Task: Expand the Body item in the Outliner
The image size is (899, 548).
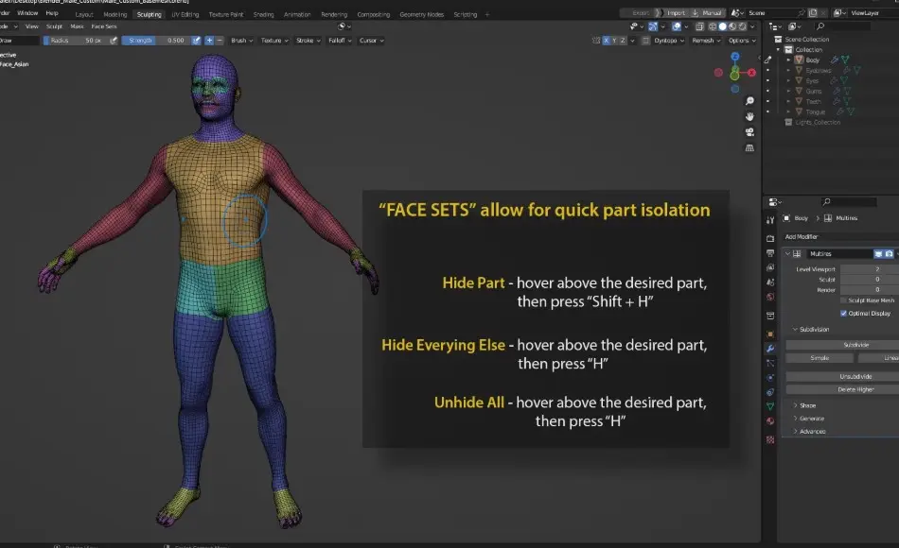Action: pos(788,60)
